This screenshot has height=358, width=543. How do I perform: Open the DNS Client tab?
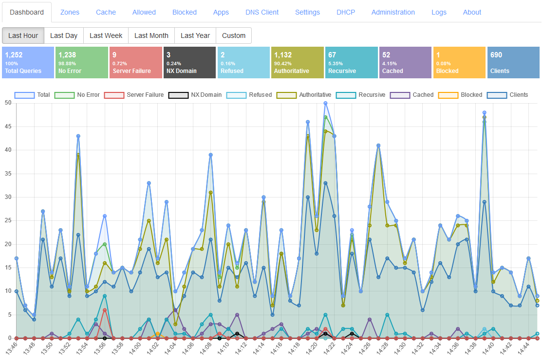(262, 12)
